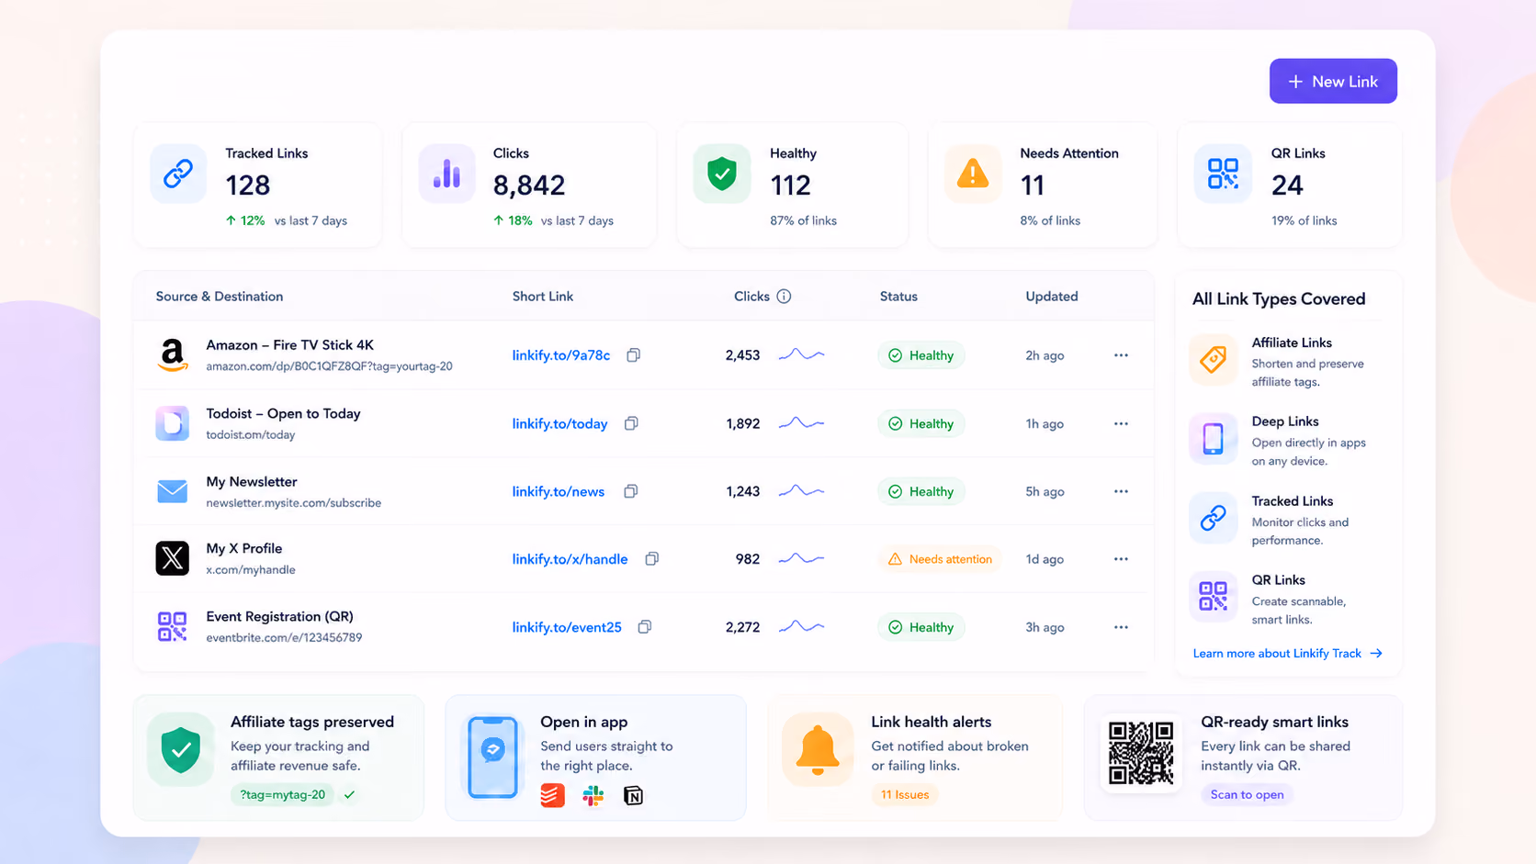
Task: Click the Needs Attention warning triangle icon
Action: (973, 174)
